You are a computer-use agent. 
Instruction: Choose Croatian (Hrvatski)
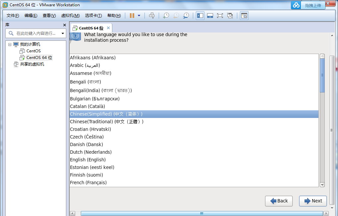click(x=194, y=129)
